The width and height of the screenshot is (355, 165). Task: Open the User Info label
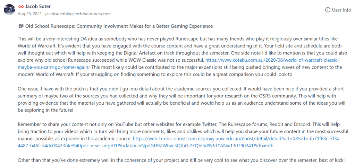pyautogui.click(x=341, y=10)
